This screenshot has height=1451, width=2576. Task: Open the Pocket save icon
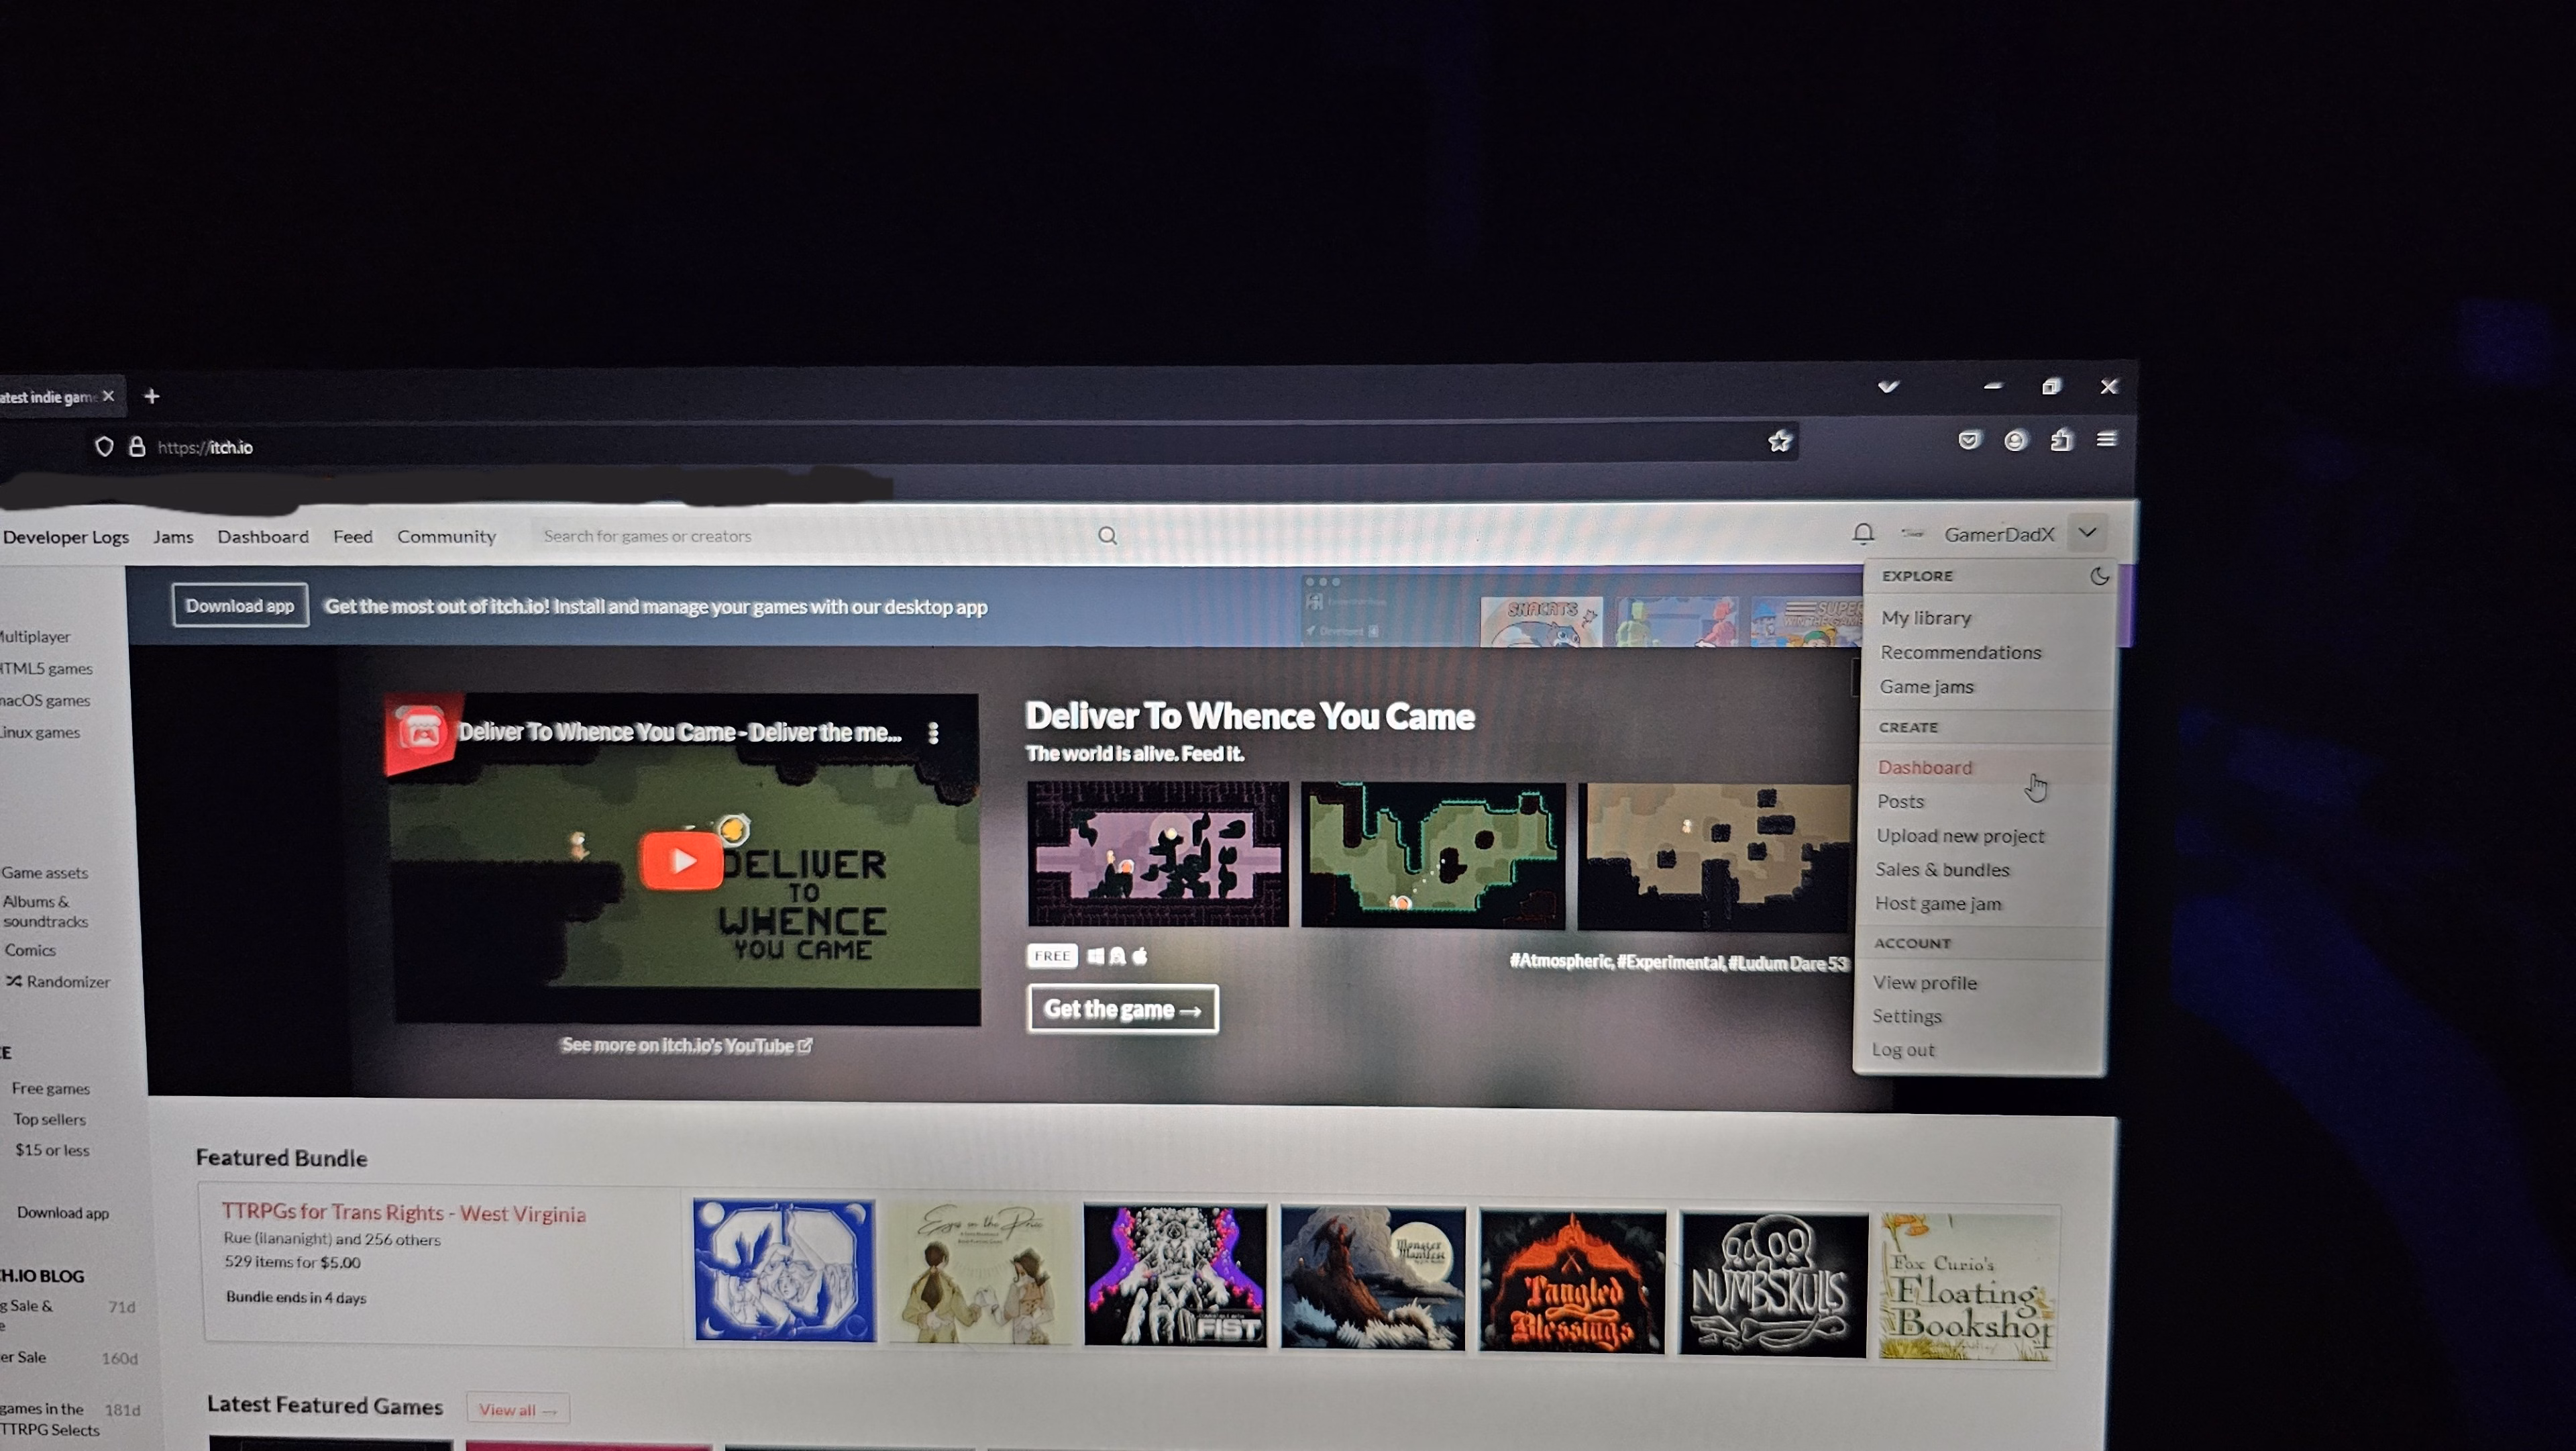coord(1969,440)
